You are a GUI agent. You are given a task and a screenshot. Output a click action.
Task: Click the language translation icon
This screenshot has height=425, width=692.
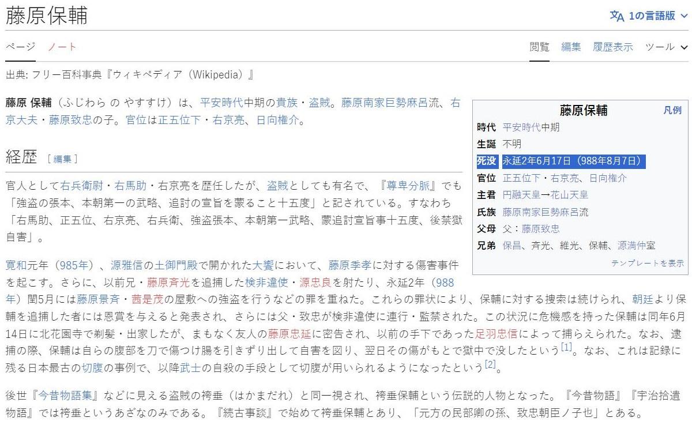(616, 16)
